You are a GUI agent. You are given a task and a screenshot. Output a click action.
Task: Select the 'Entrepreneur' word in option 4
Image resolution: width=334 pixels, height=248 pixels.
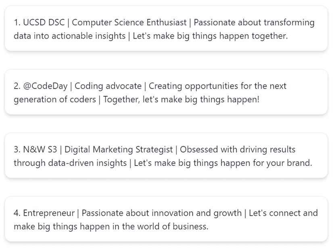tap(49, 213)
